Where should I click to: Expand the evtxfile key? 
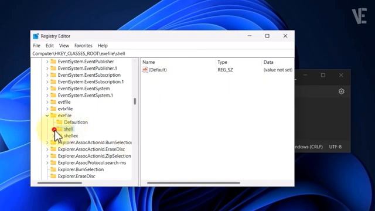pyautogui.click(x=47, y=109)
